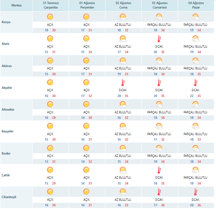Click Altınekin's AÇIK label for 31 Temmuz
216x209 pixels.
(x=50, y=112)
